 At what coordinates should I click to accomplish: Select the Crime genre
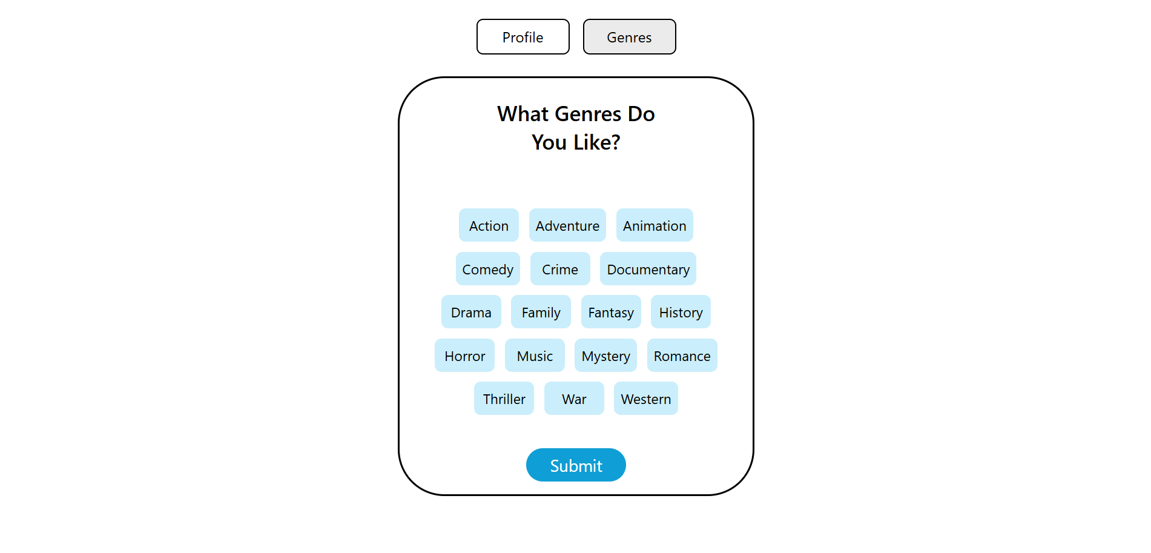click(x=560, y=269)
